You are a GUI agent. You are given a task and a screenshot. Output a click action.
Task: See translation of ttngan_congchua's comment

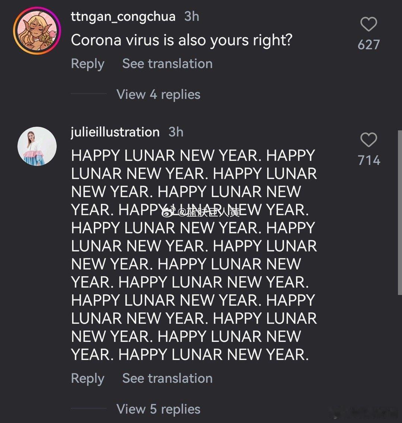point(167,64)
